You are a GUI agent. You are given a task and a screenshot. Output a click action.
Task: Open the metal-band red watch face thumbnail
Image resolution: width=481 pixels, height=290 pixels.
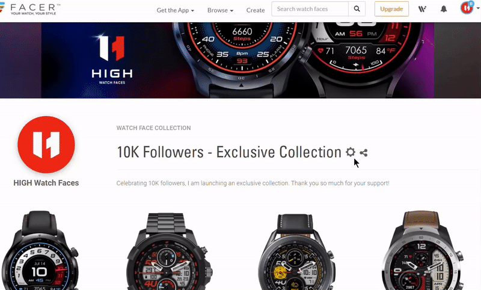(167, 251)
